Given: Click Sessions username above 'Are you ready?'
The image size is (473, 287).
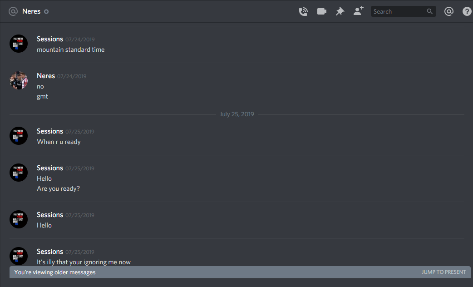Looking at the screenshot, I should click(x=50, y=168).
